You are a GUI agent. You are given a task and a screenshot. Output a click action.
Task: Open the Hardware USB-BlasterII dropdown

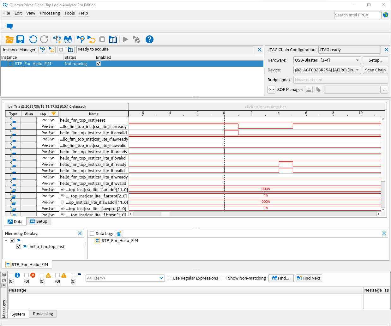click(327, 60)
